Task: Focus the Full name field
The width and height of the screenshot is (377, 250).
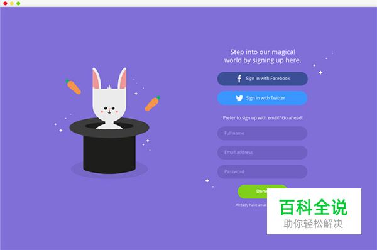Action: pyautogui.click(x=262, y=133)
